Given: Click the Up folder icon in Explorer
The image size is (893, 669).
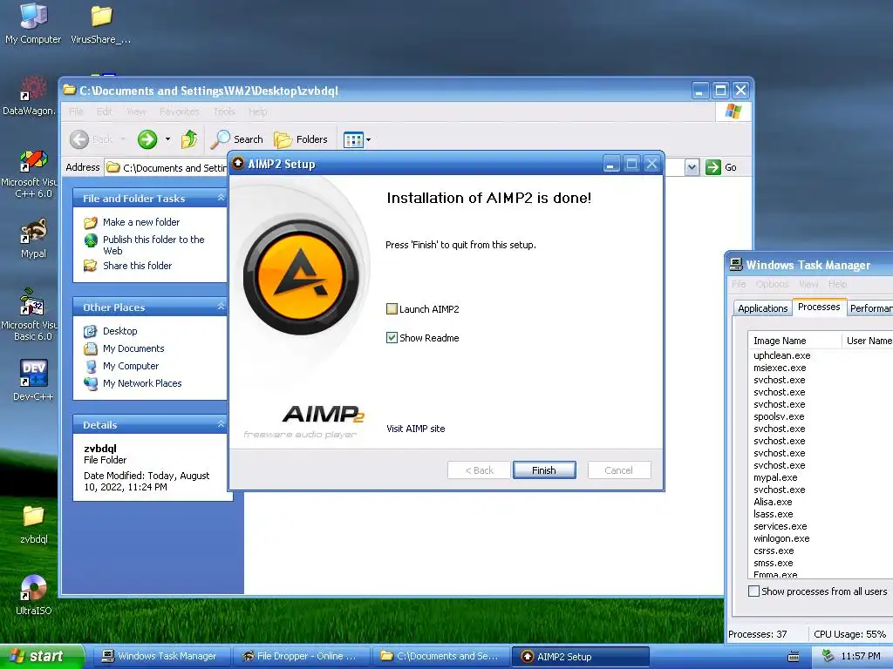Looking at the screenshot, I should [189, 139].
